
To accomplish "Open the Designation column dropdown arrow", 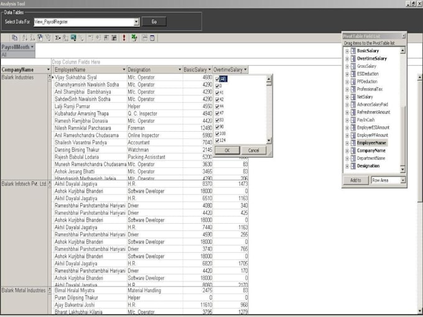I will point(180,70).
